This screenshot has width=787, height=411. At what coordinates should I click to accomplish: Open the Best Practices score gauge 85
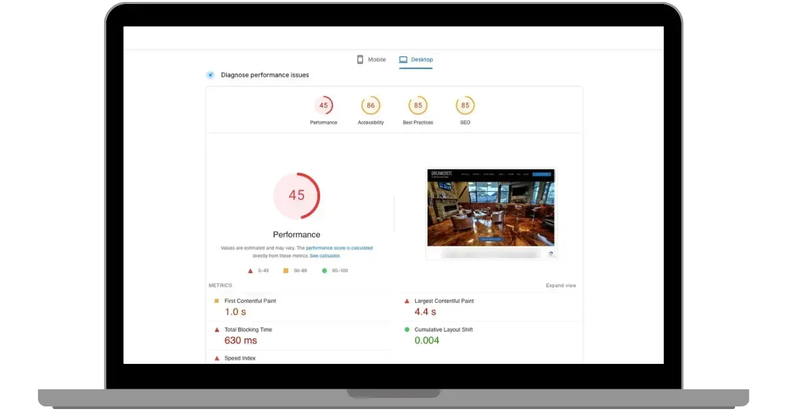(x=418, y=105)
